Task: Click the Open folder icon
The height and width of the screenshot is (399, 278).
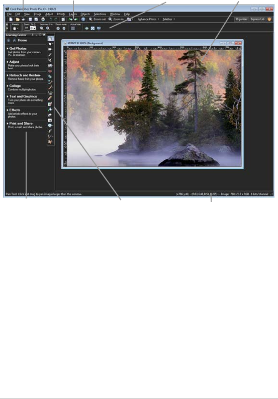Action: pyautogui.click(x=18, y=19)
